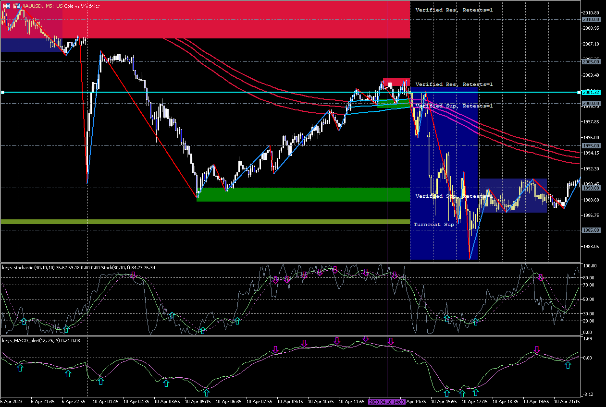Click the left anchor of the cyan horizontal line
The image size is (606, 407).
2,92
